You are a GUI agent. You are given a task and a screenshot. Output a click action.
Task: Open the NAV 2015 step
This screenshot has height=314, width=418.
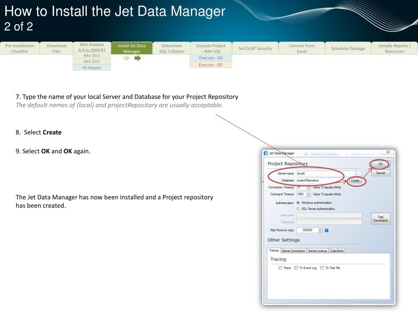pos(92,61)
